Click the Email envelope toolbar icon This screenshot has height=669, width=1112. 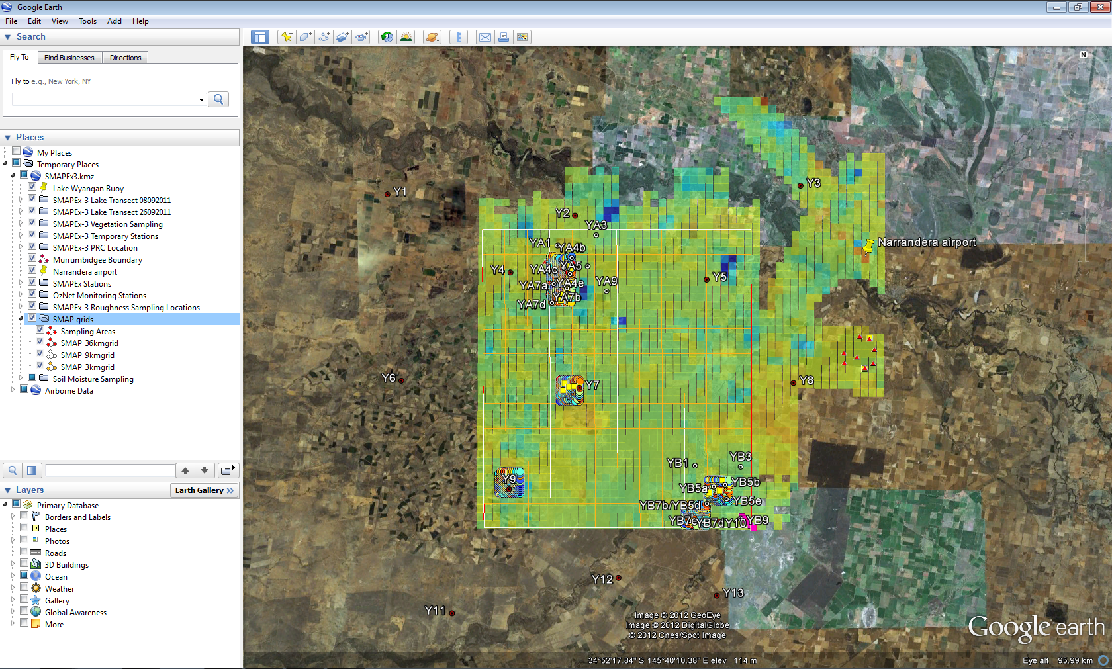[485, 37]
